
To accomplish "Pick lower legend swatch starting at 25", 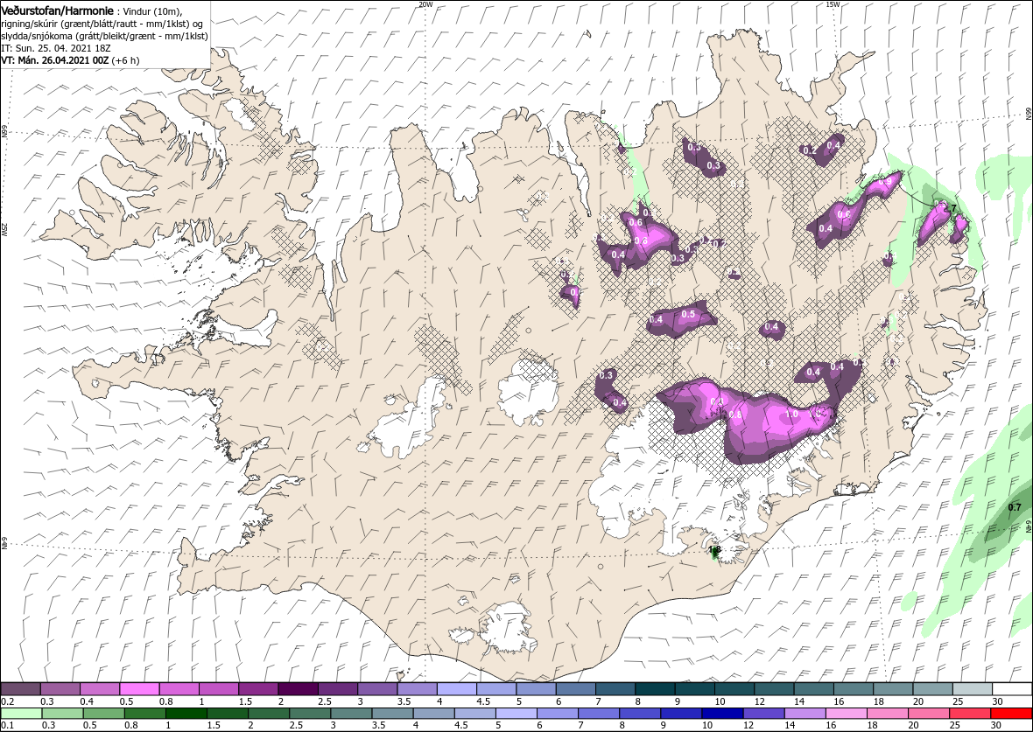I will pyautogui.click(x=970, y=714).
